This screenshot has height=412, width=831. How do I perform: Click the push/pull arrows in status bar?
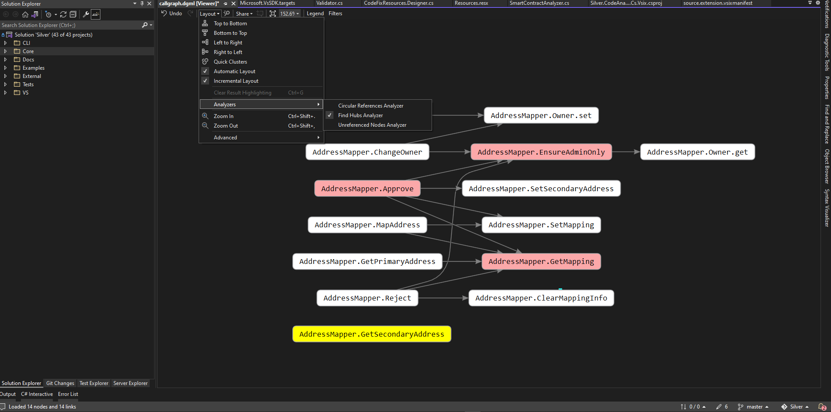point(683,407)
